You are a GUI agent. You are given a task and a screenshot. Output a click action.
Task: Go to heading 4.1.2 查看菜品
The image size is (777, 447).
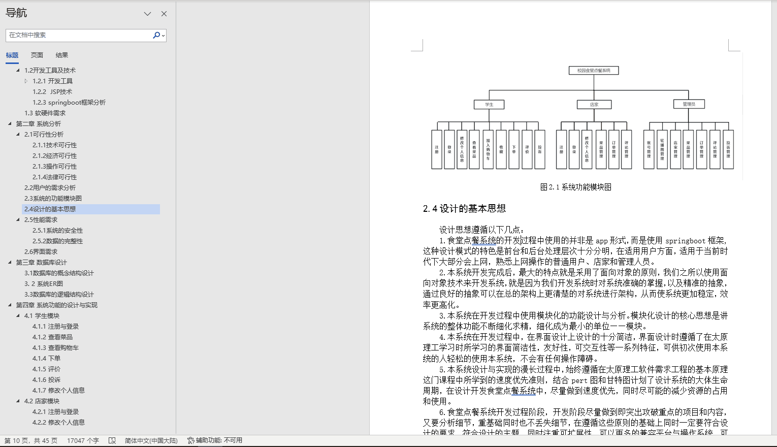(52, 337)
